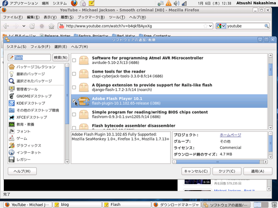Click the キャンセル(C) cancel button
The image size is (278, 208).
[x=196, y=171]
